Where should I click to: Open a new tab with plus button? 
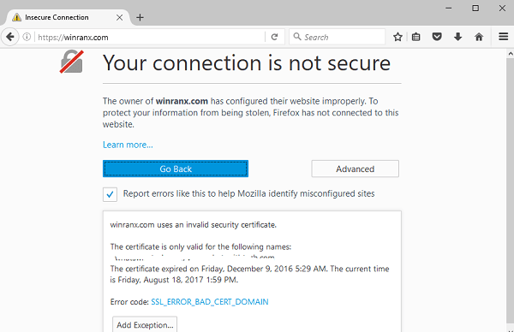[140, 17]
